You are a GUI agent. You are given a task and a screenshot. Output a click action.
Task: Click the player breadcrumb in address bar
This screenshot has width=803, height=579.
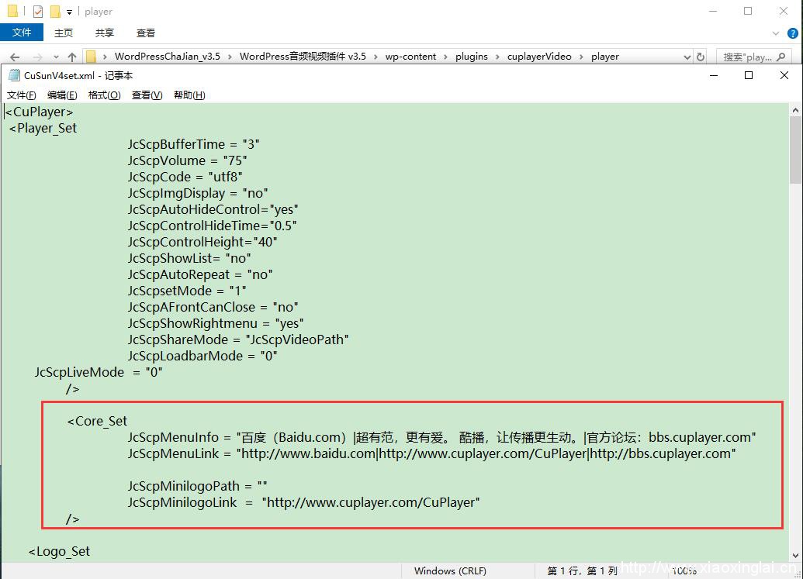605,57
